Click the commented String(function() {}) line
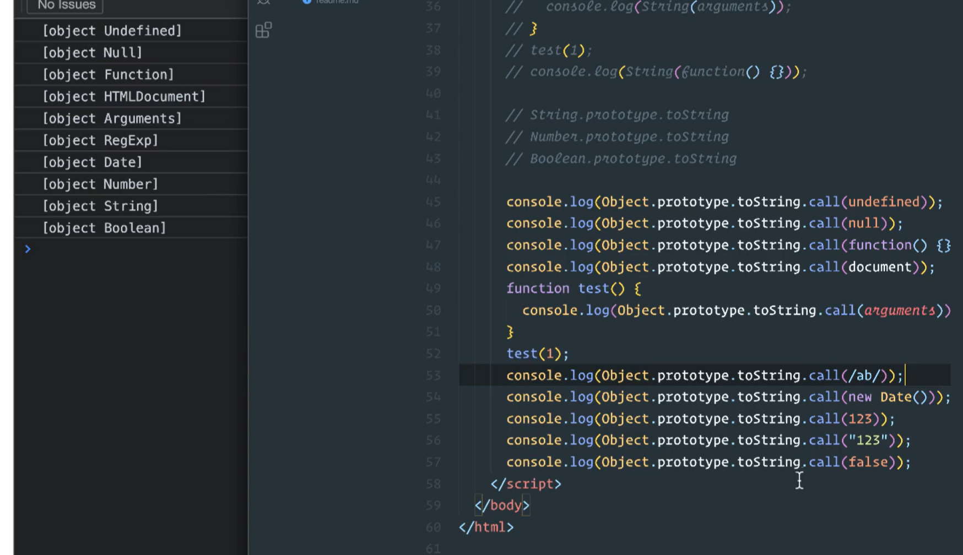Viewport: 963px width, 555px height. (656, 72)
